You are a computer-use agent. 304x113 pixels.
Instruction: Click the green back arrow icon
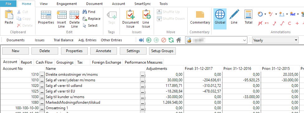click(149, 40)
